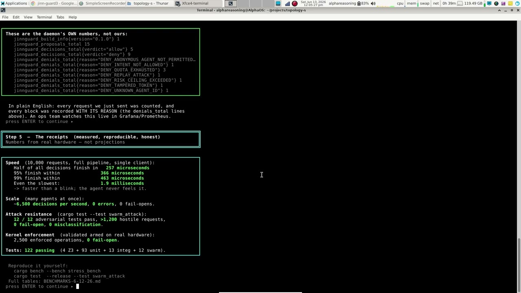The height and width of the screenshot is (293, 521).
Task: Click the window roll-up arrow button
Action: [499, 10]
